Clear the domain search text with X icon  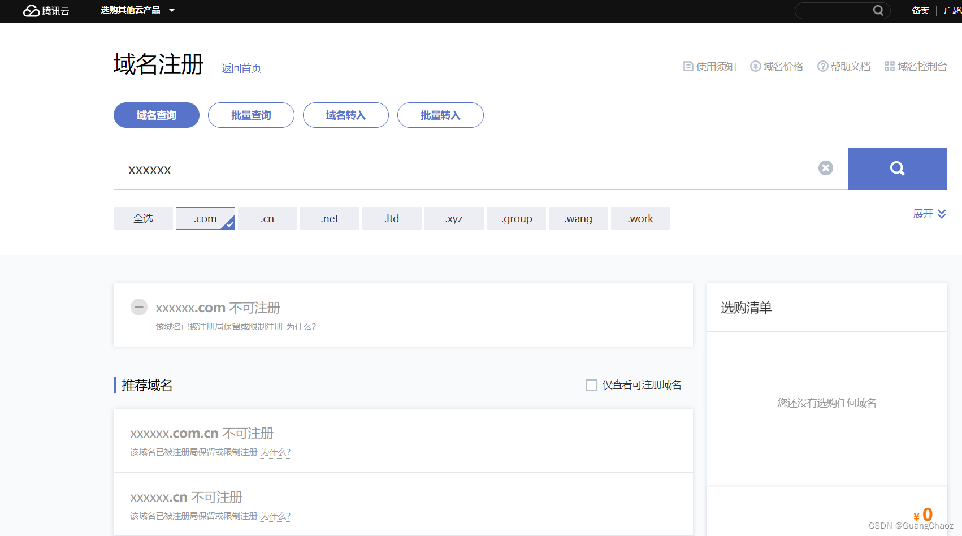point(826,168)
